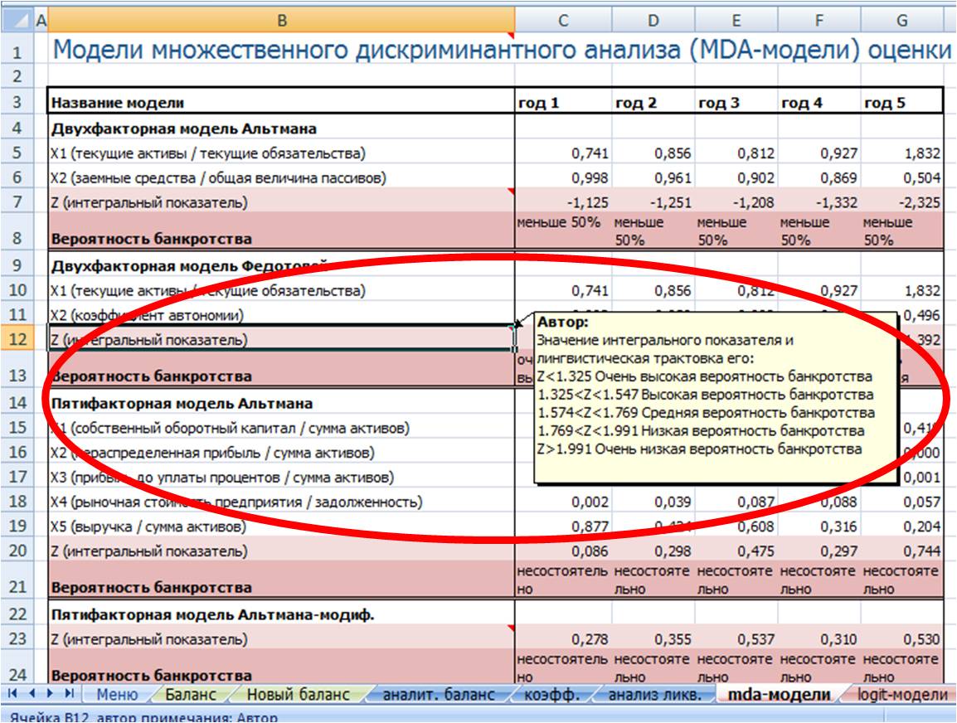Screen dimensions: 957x723
Task: Select the value 0,002 in row 18
Action: pos(563,502)
